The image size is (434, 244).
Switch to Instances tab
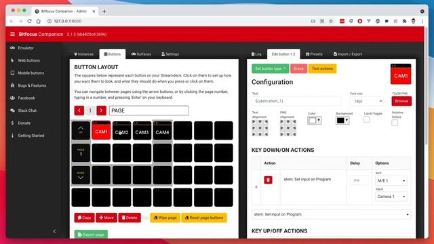pyautogui.click(x=84, y=54)
